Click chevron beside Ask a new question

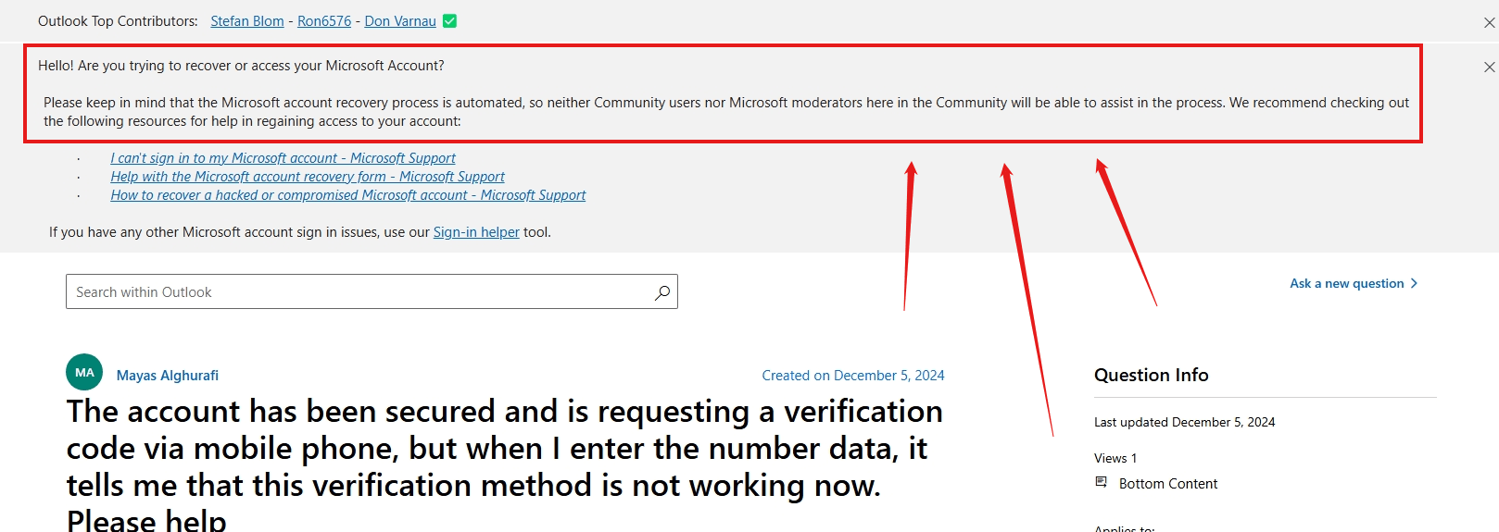pyautogui.click(x=1414, y=283)
